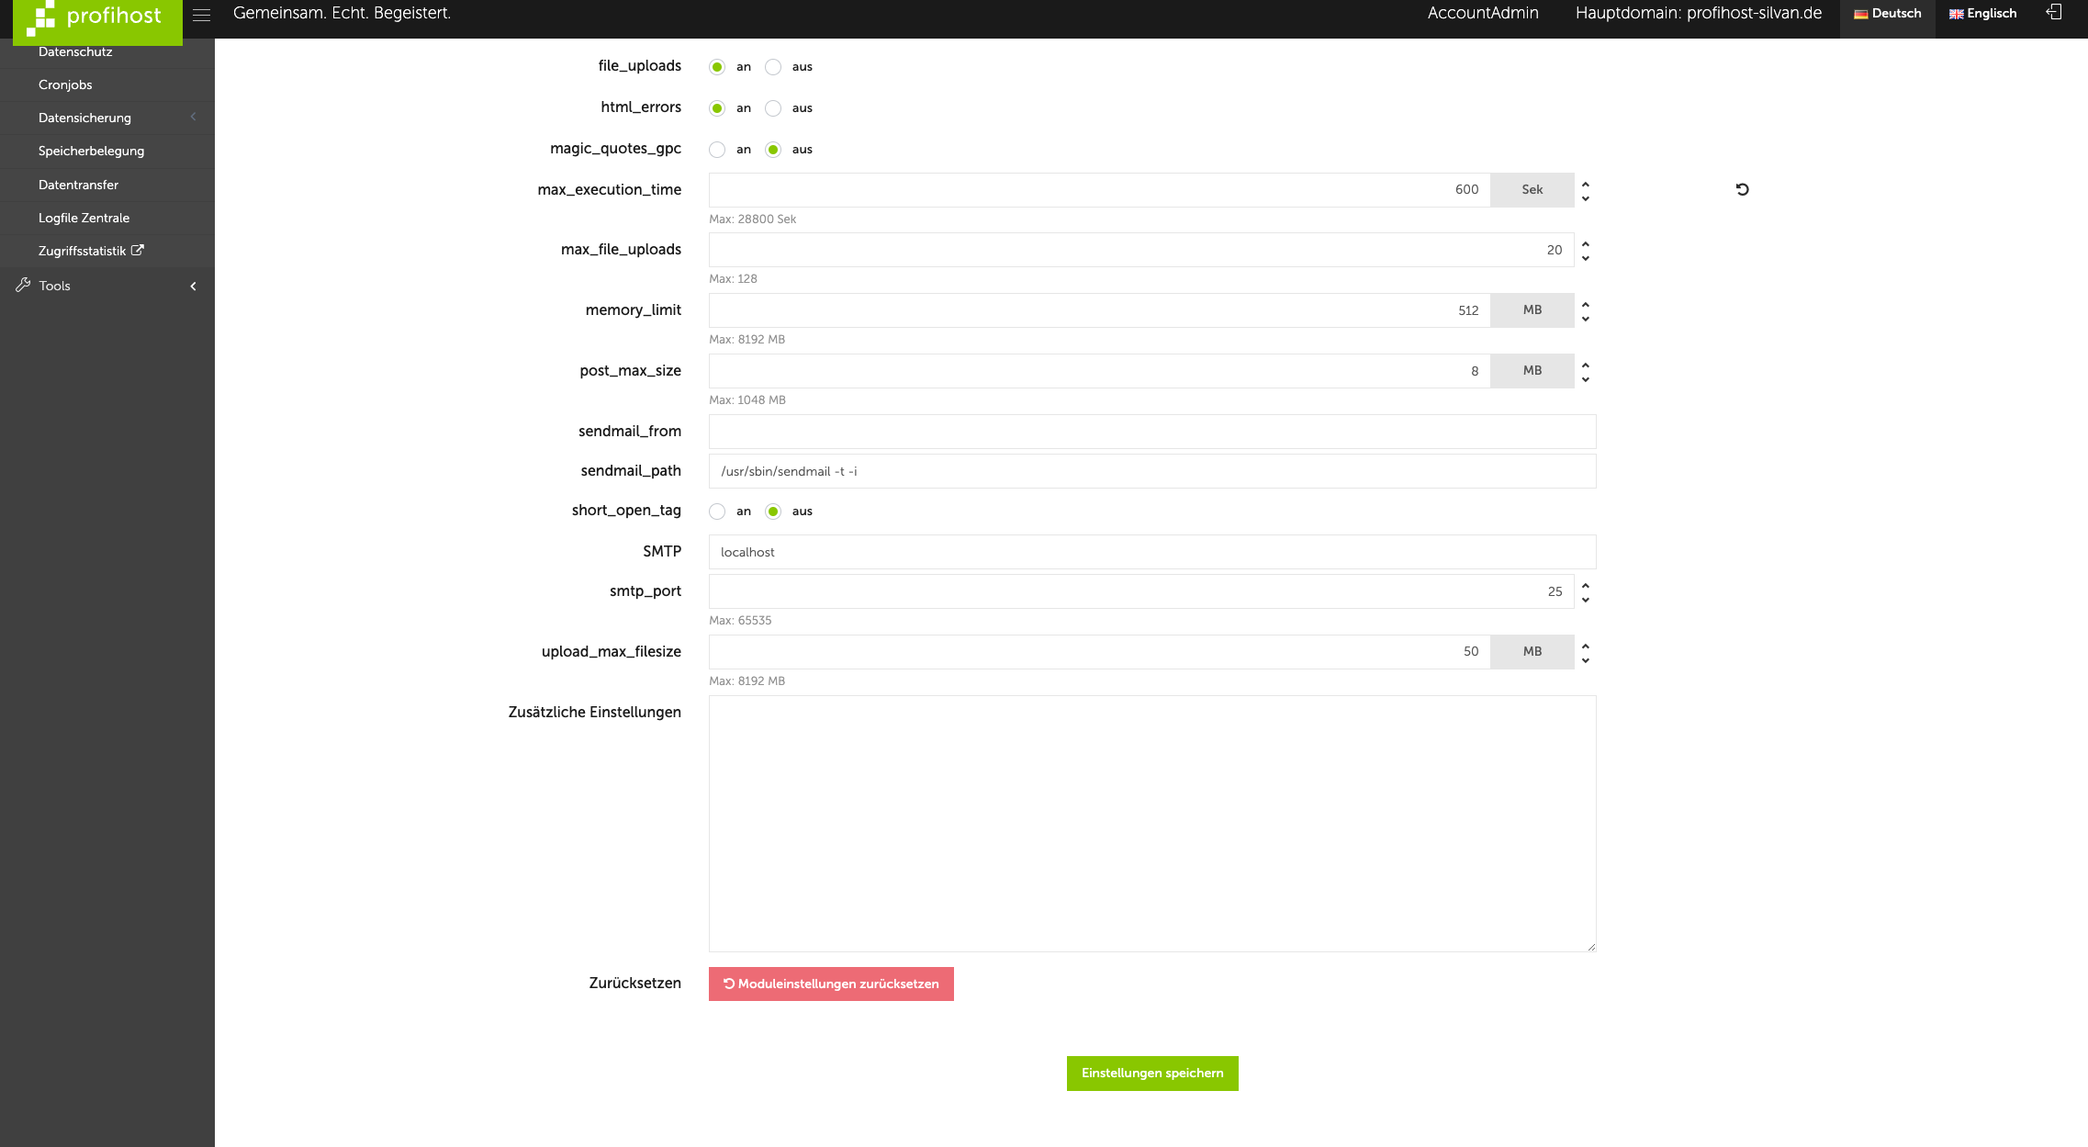The height and width of the screenshot is (1147, 2088).
Task: Click Einstellungen speichern button
Action: pyautogui.click(x=1151, y=1073)
